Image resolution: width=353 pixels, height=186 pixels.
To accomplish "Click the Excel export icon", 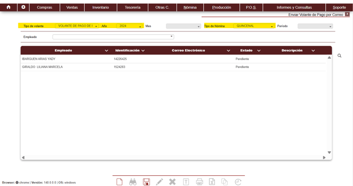I will [212, 182].
